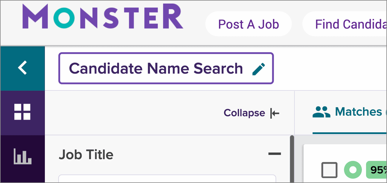This screenshot has width=387, height=183.
Task: Click the back chevron in the sidebar
Action: click(22, 68)
